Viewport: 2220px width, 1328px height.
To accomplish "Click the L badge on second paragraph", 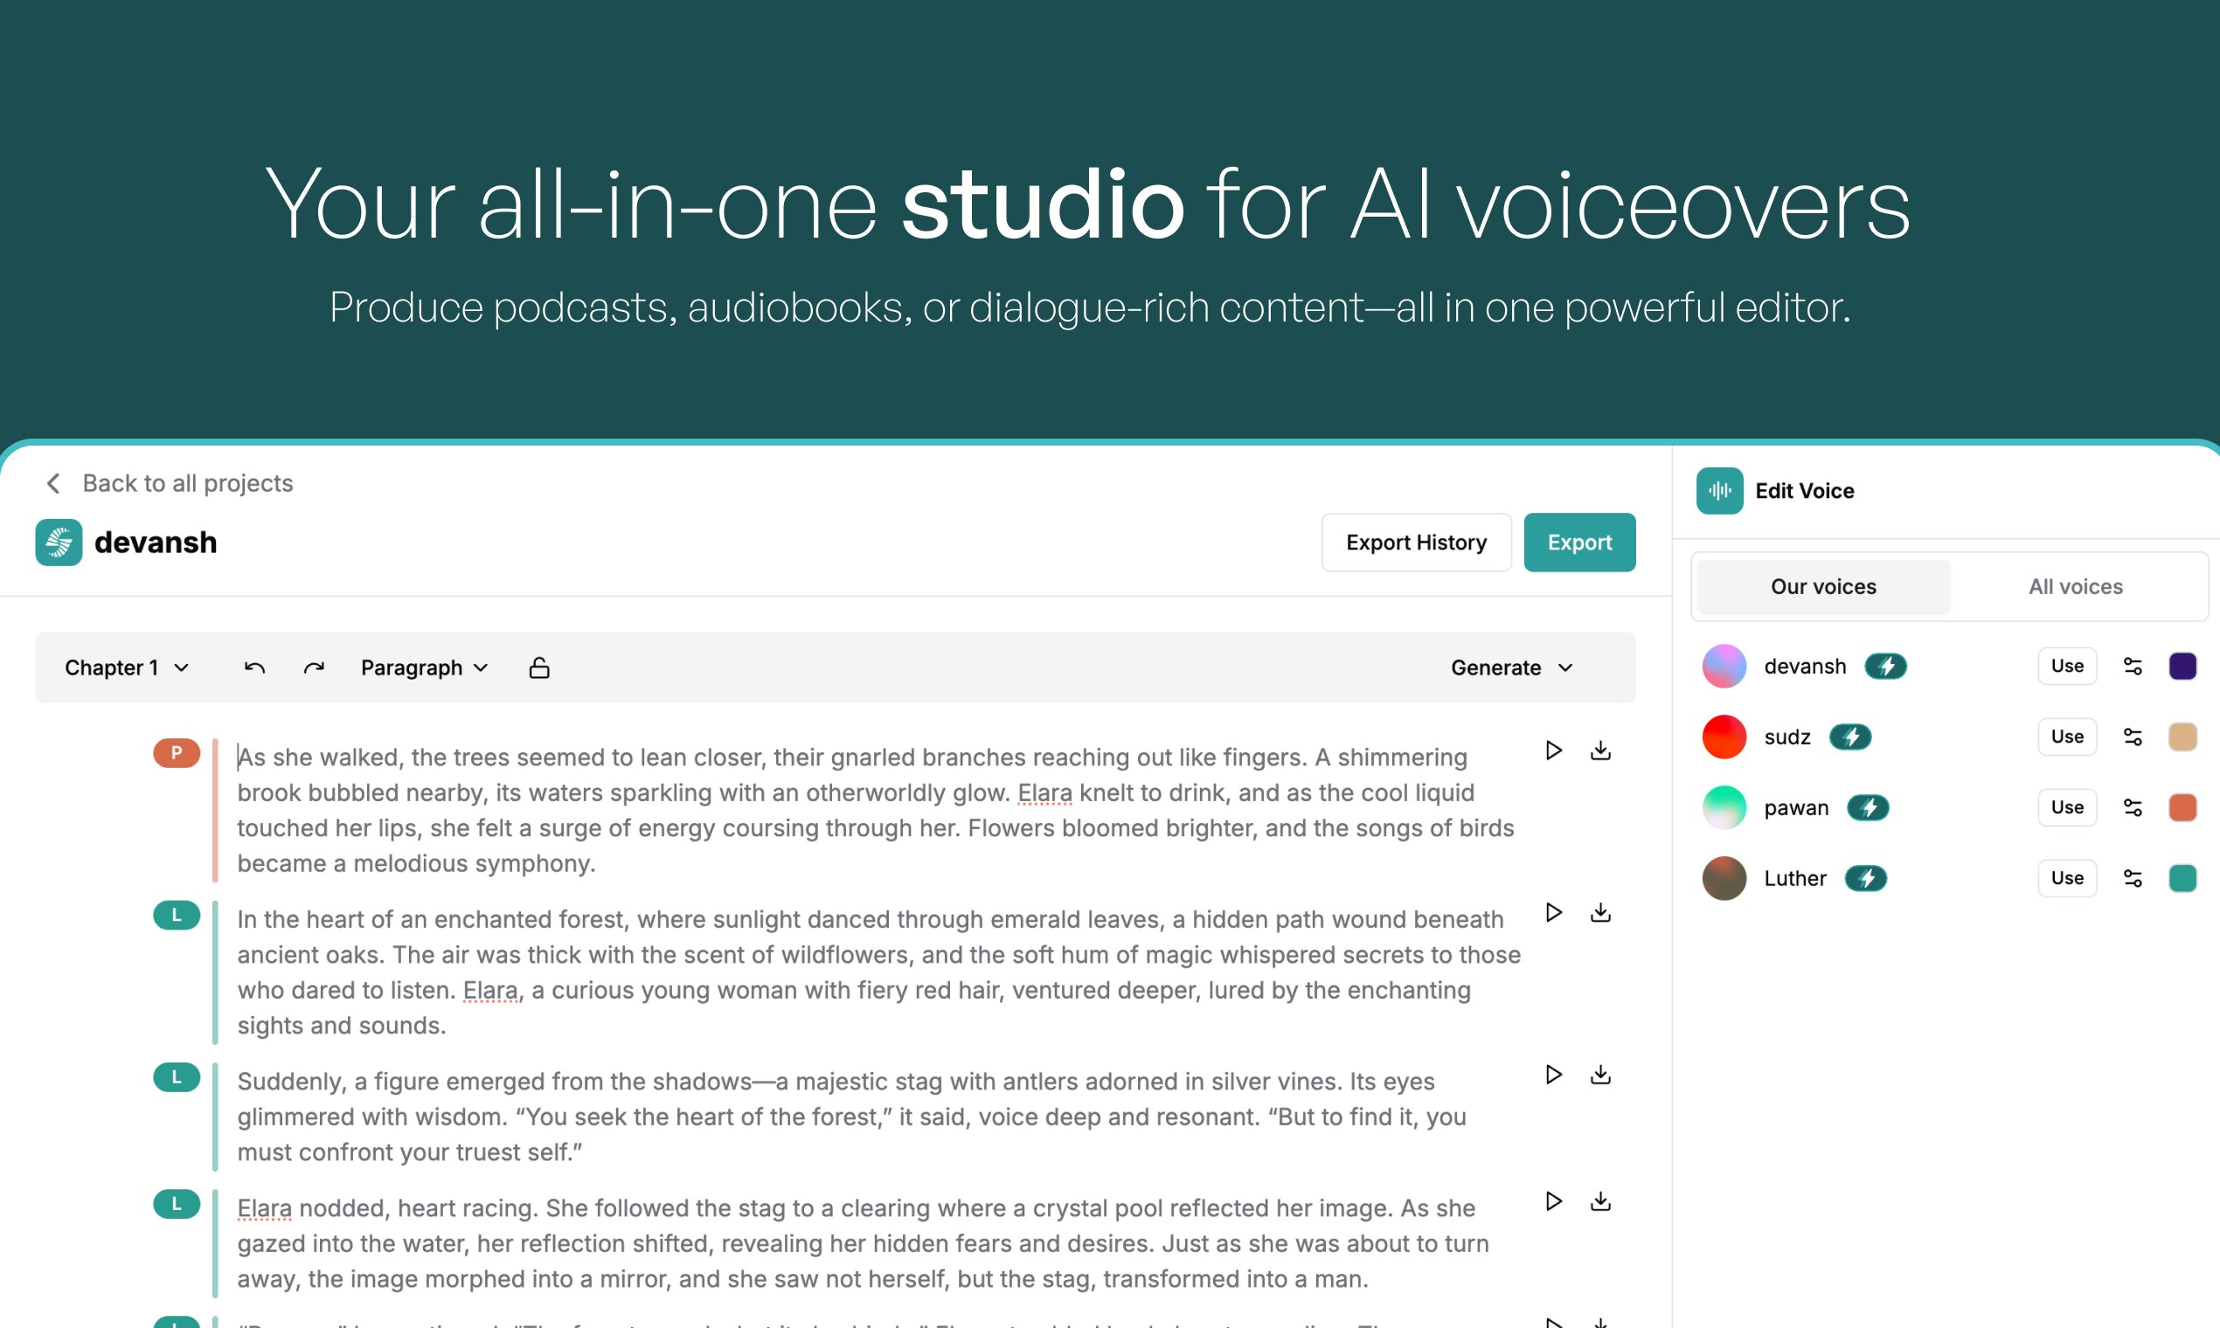I will [x=177, y=915].
